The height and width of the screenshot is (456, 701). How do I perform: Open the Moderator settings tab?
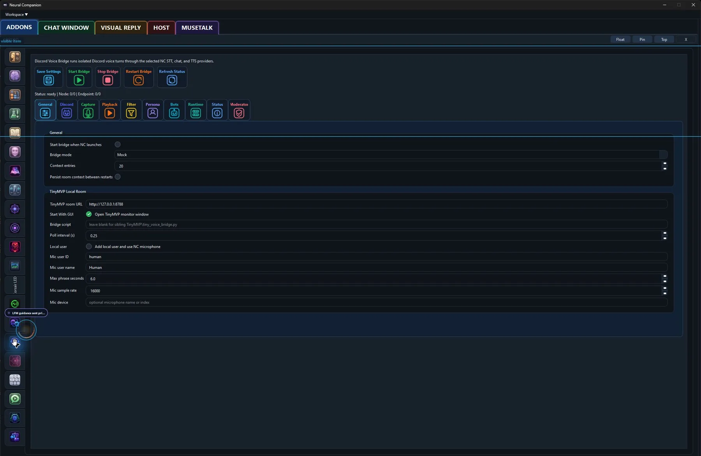click(x=239, y=110)
